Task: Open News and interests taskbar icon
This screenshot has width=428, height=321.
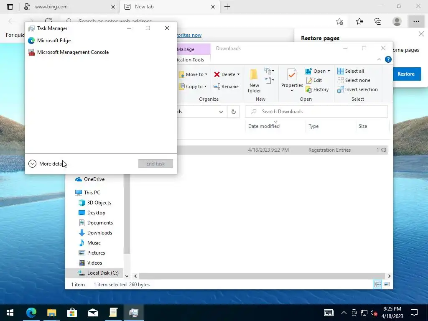Action: 329,313
